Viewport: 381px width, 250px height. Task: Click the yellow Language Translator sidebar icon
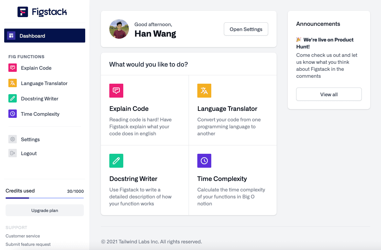[13, 83]
